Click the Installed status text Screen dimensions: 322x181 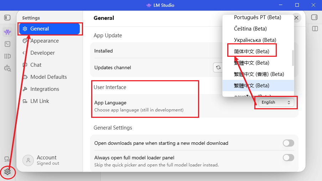104,51
